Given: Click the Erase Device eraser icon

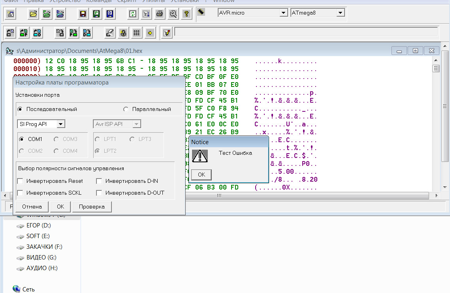Looking at the screenshot, I should (110, 33).
